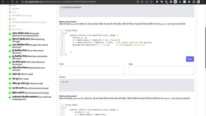Open the browser home page icon
This screenshot has height=116, width=206.
click(x=17, y=2)
